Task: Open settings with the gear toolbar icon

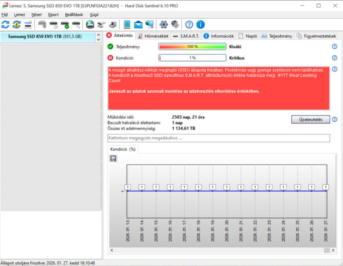Action: pyautogui.click(x=164, y=24)
